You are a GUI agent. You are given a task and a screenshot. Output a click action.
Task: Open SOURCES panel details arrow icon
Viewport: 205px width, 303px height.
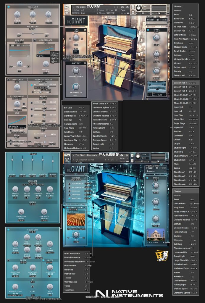click(x=85, y=178)
